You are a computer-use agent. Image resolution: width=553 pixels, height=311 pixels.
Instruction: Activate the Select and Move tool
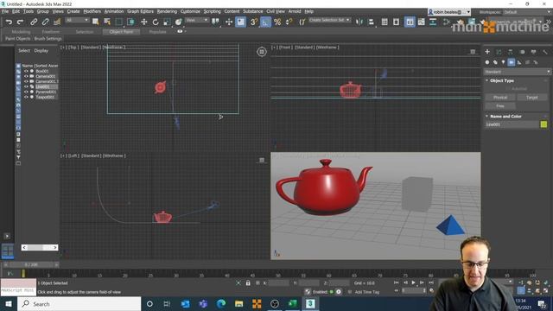144,22
